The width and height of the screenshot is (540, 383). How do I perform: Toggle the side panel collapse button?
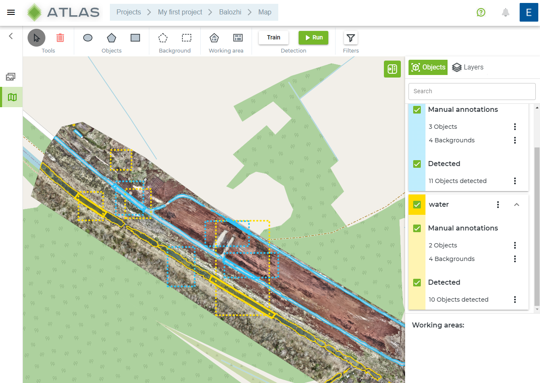pos(392,69)
